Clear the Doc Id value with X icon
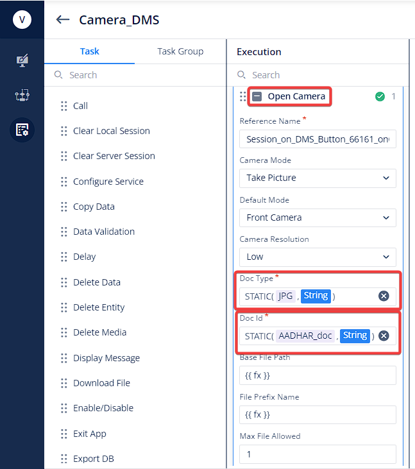 [x=384, y=336]
